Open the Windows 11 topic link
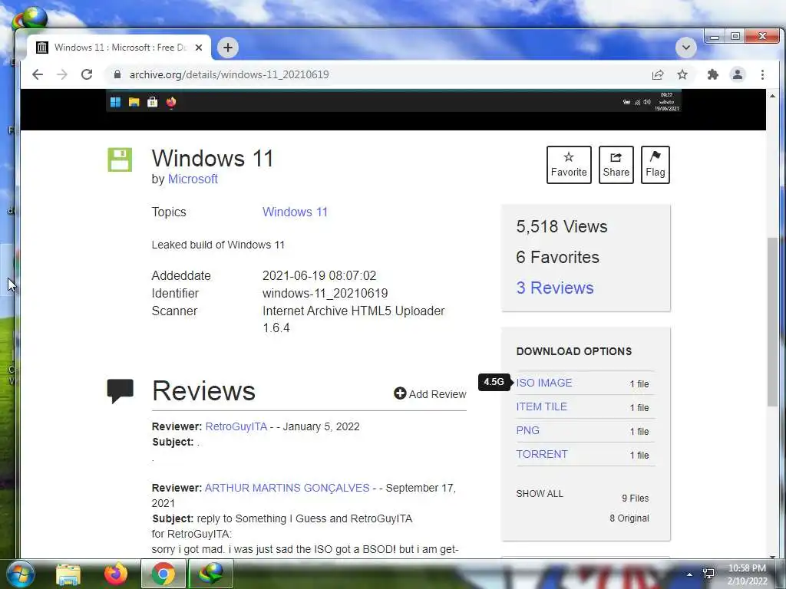This screenshot has height=589, width=786. coord(295,212)
